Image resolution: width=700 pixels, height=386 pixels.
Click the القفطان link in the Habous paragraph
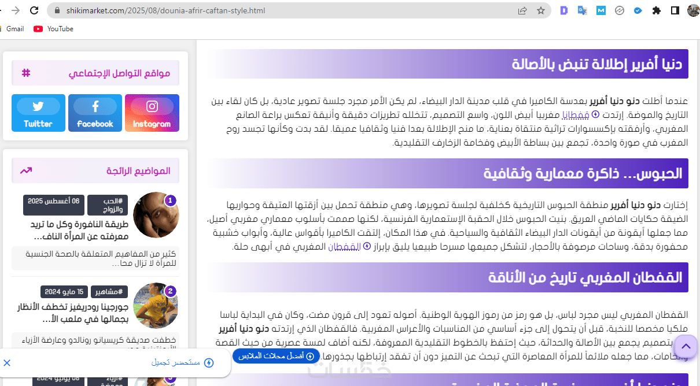tap(344, 246)
